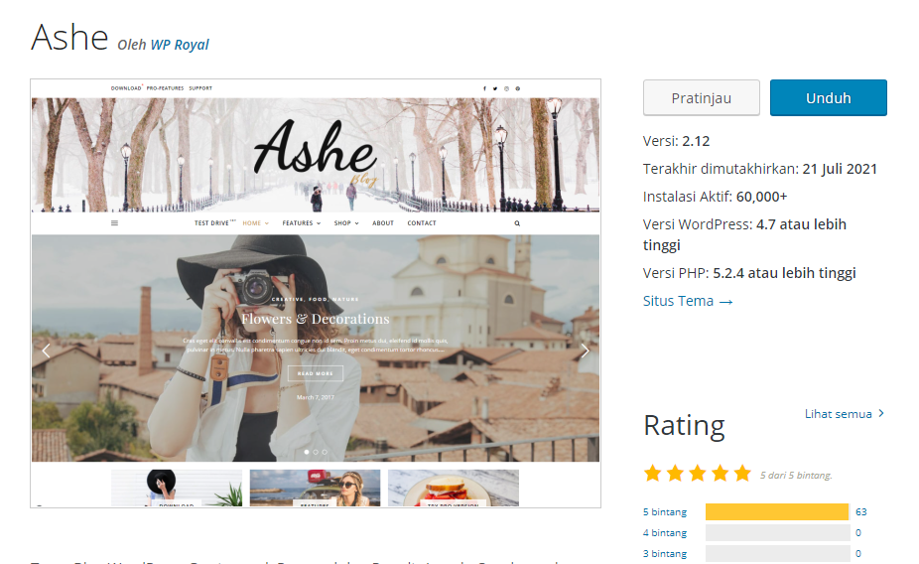Screen dimensions: 919x564
Task: Select TEST DRIVE menu item in theme preview
Action: pyautogui.click(x=211, y=223)
